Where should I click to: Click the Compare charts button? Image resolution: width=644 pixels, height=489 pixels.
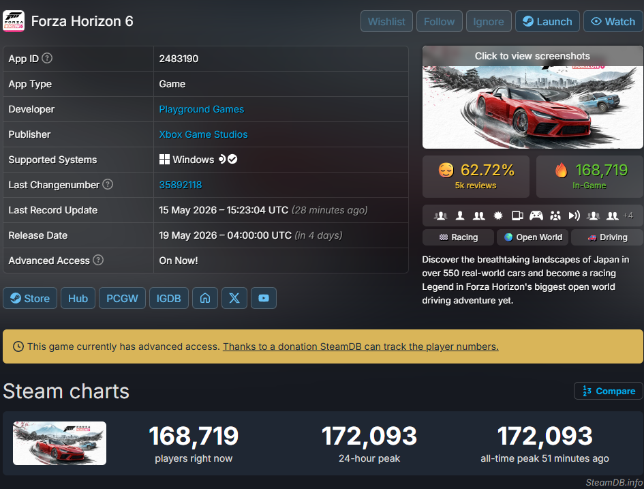coord(609,391)
